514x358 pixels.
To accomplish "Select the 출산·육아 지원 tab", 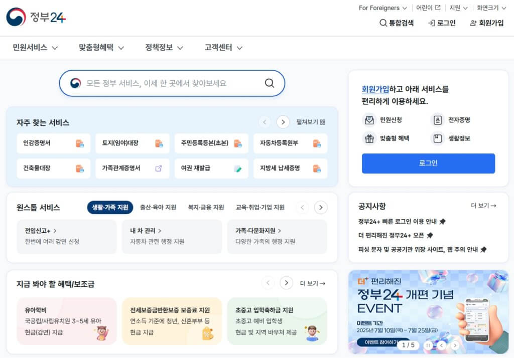I will coord(158,208).
